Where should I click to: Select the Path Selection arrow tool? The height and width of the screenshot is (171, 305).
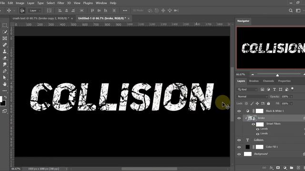click(x=5, y=77)
